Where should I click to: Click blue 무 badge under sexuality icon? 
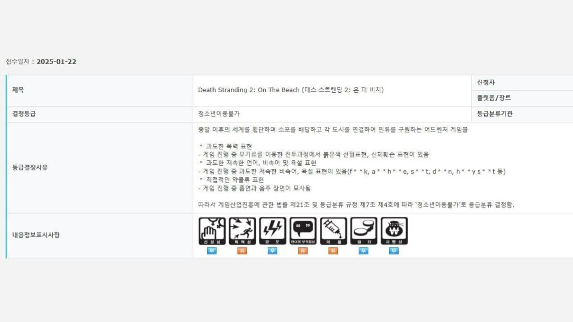[x=212, y=251]
